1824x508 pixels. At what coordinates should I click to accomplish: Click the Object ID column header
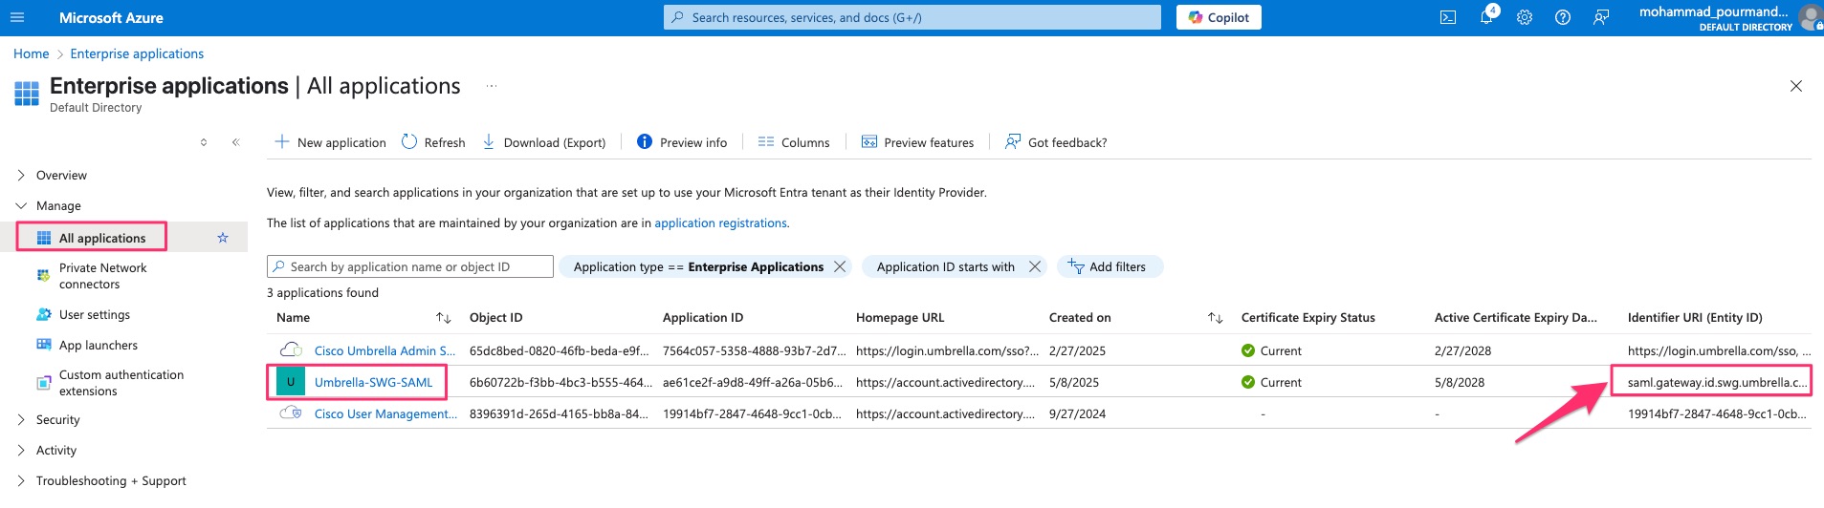495,317
